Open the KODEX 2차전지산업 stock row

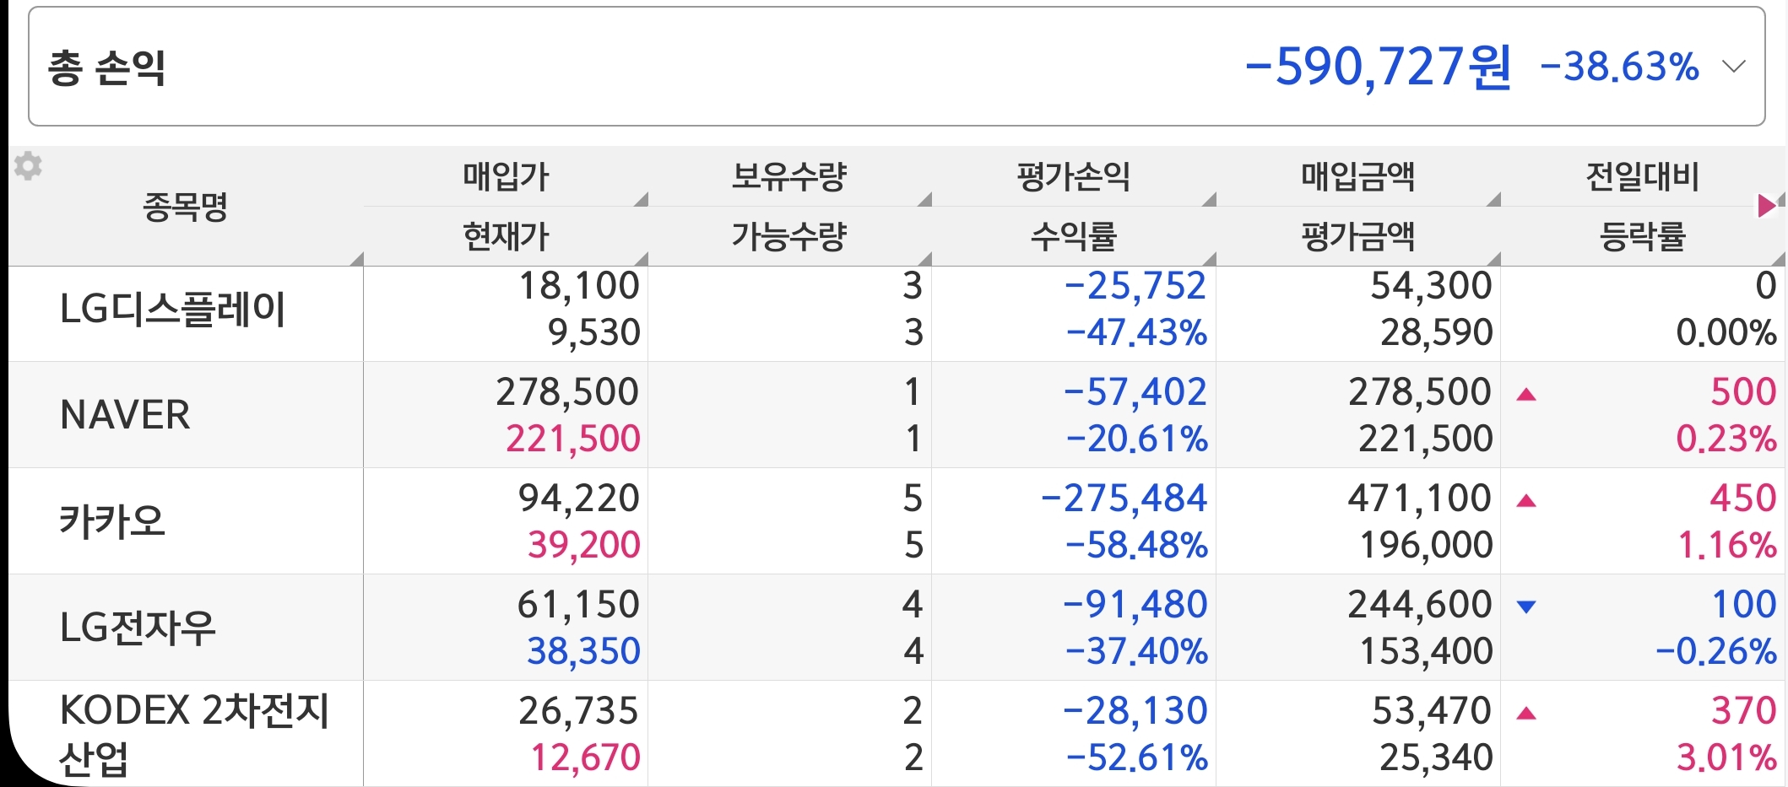tap(897, 734)
